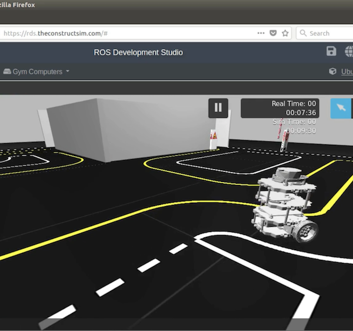Click the Pocket save icon
Image resolution: width=353 pixels, height=331 pixels.
[x=273, y=34]
